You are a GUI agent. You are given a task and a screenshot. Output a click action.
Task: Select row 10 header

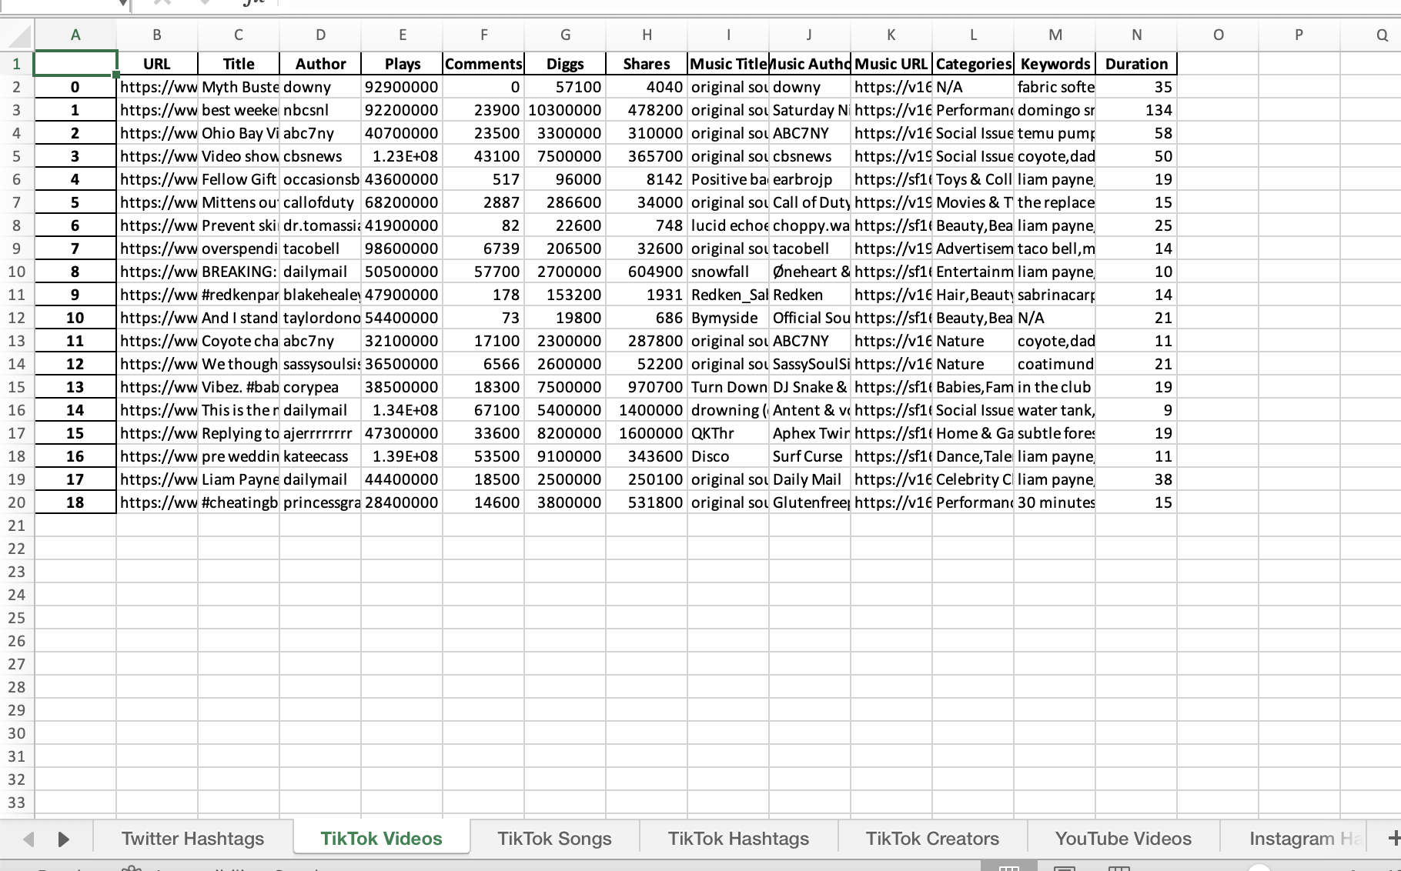tap(17, 272)
